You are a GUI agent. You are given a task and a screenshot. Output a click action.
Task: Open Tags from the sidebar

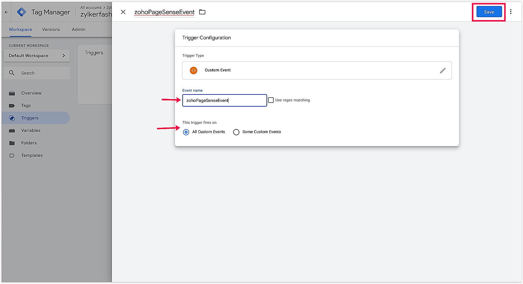[26, 105]
